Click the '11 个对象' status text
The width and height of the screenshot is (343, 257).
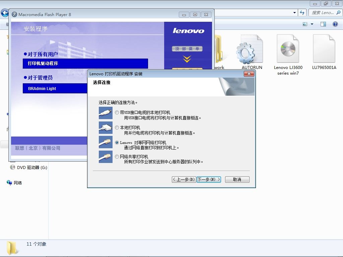coord(36,244)
